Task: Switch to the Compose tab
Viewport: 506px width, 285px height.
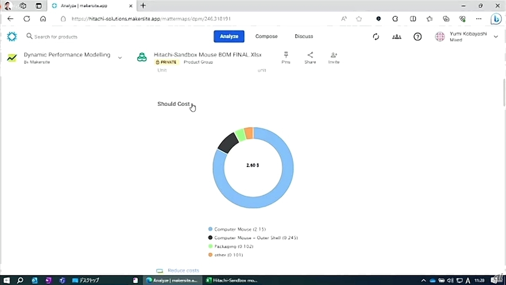Action: click(x=266, y=37)
